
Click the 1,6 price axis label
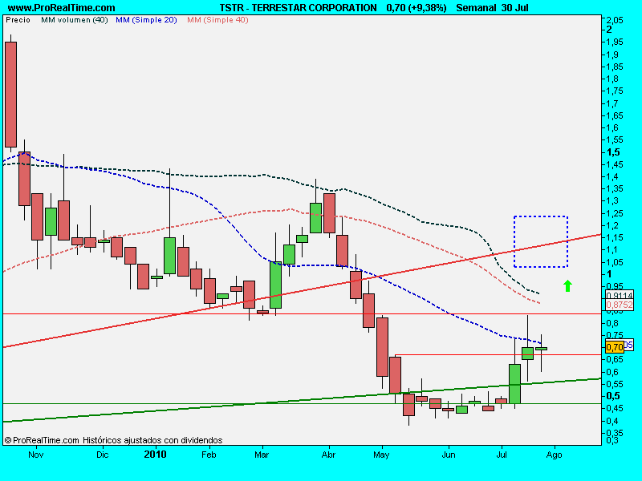[613, 127]
